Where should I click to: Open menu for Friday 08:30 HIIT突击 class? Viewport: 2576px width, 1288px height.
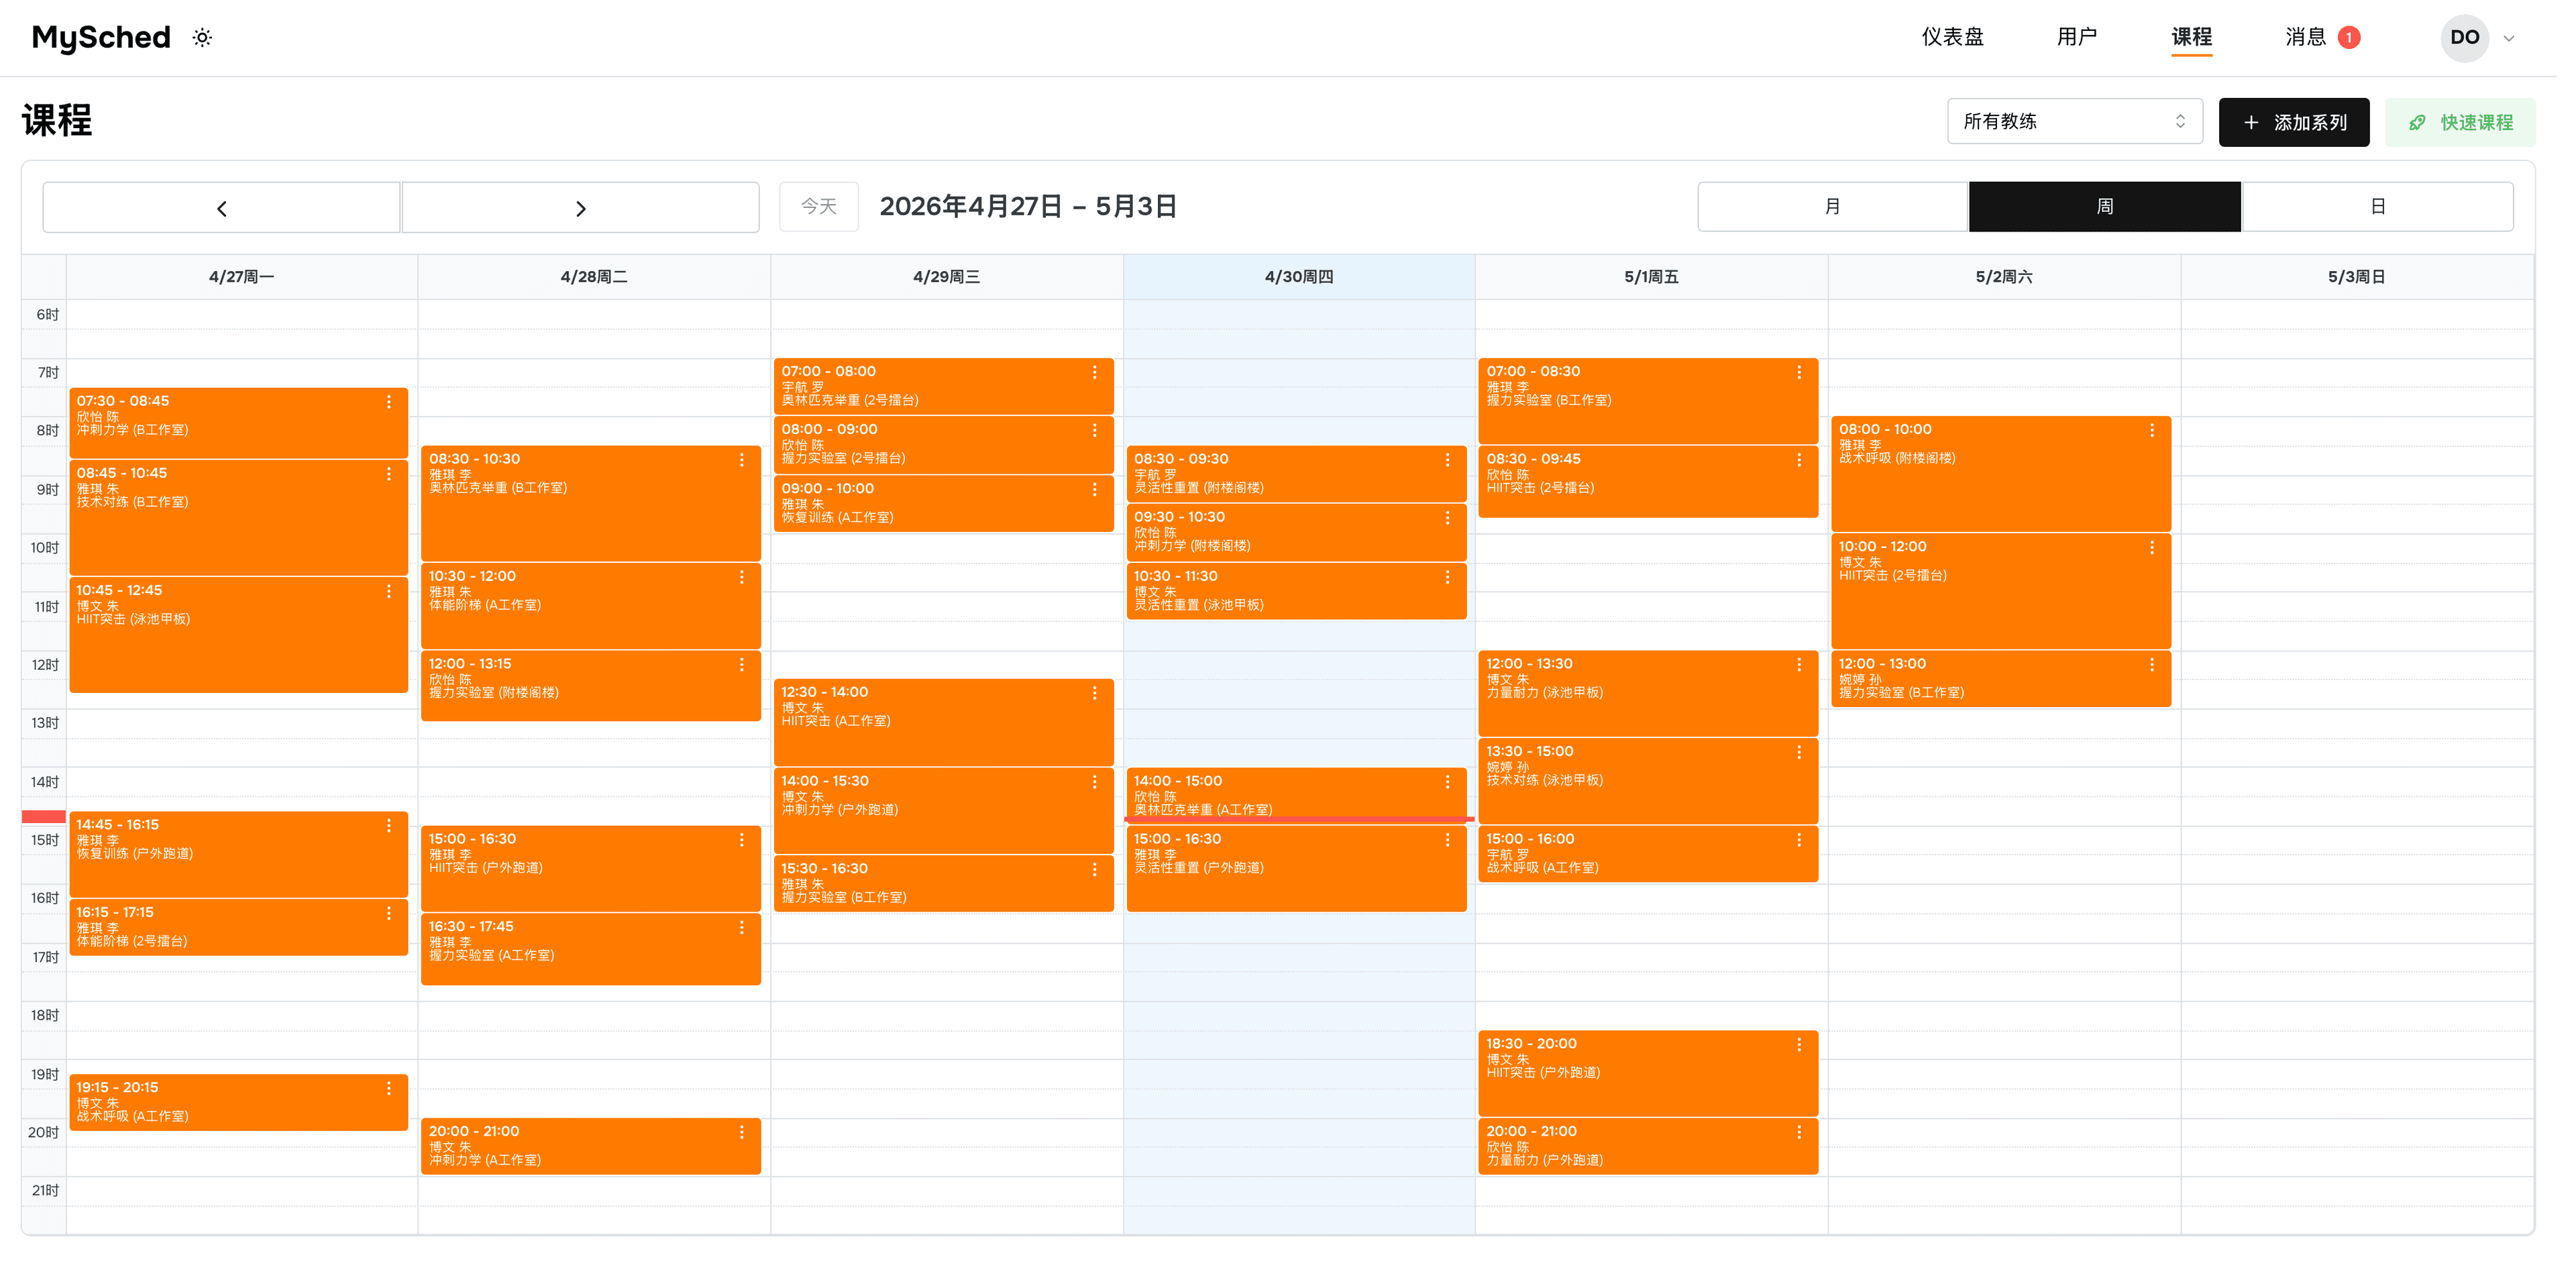pyautogui.click(x=1800, y=460)
